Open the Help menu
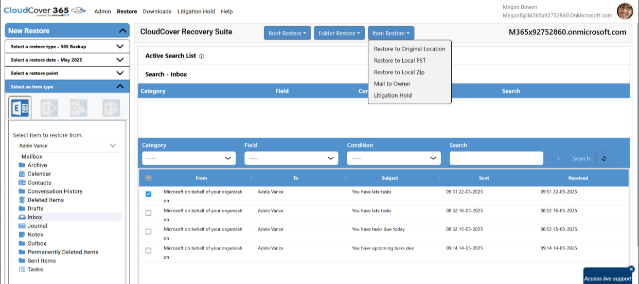The image size is (639, 284). click(x=227, y=11)
